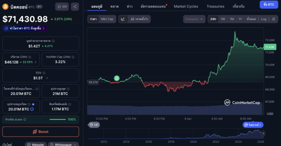Click the blue buy BTC button
The width and height of the screenshot is (281, 146).
pos(269,5)
